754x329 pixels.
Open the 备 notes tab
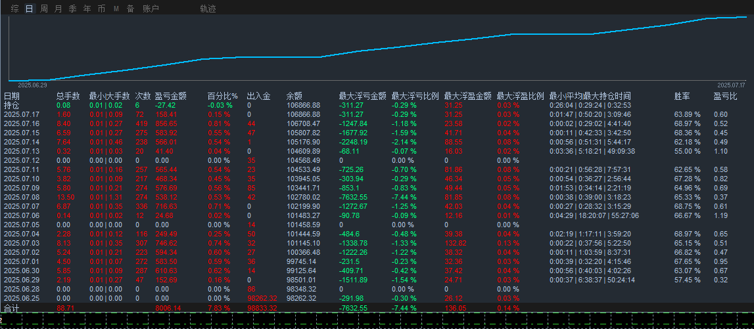click(x=130, y=9)
